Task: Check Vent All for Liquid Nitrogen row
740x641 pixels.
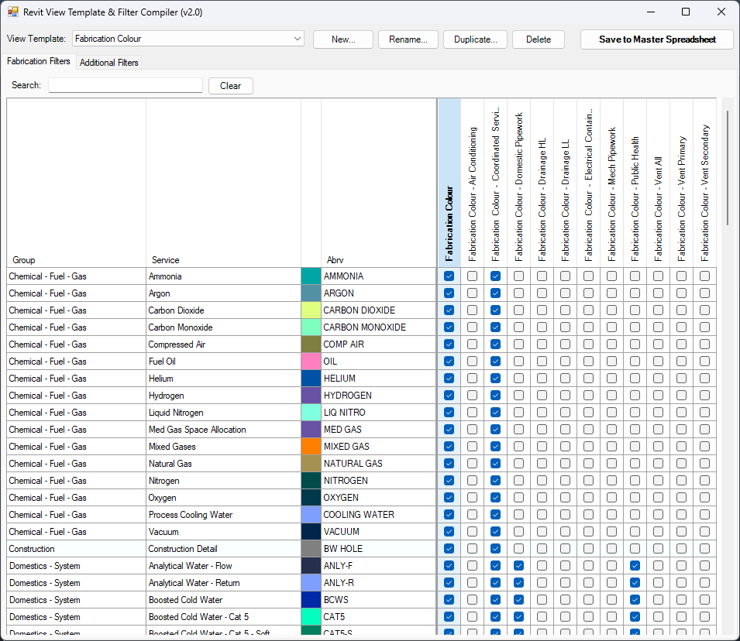Action: click(x=658, y=413)
